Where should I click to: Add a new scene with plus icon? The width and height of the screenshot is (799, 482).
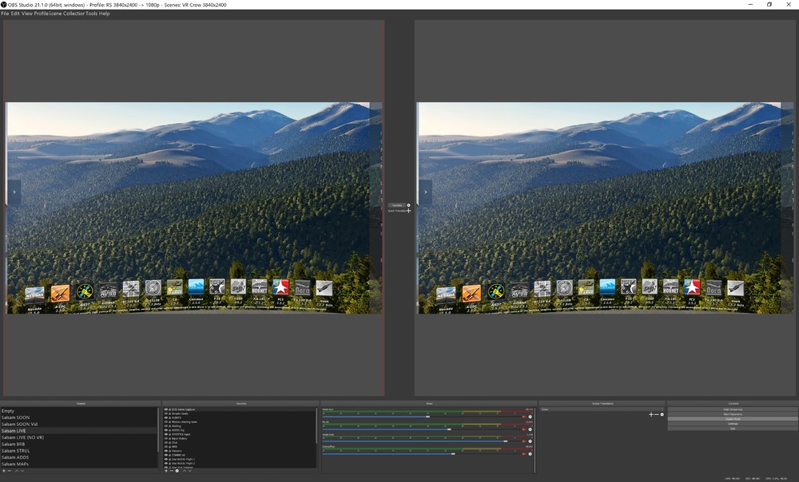[x=3, y=471]
